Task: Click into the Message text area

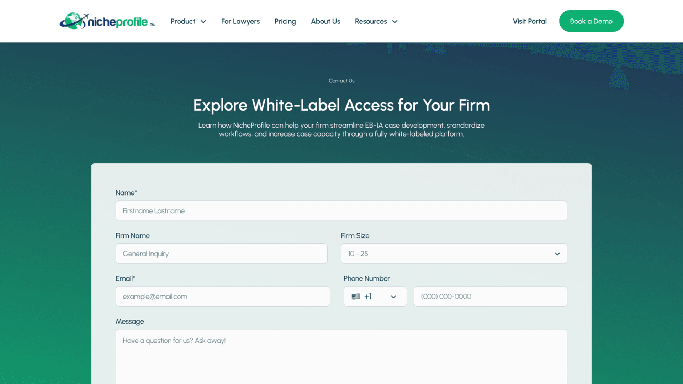Action: tap(341, 356)
